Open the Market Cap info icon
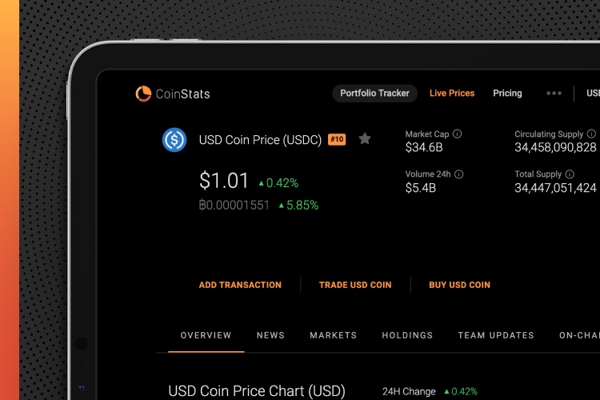 458,134
